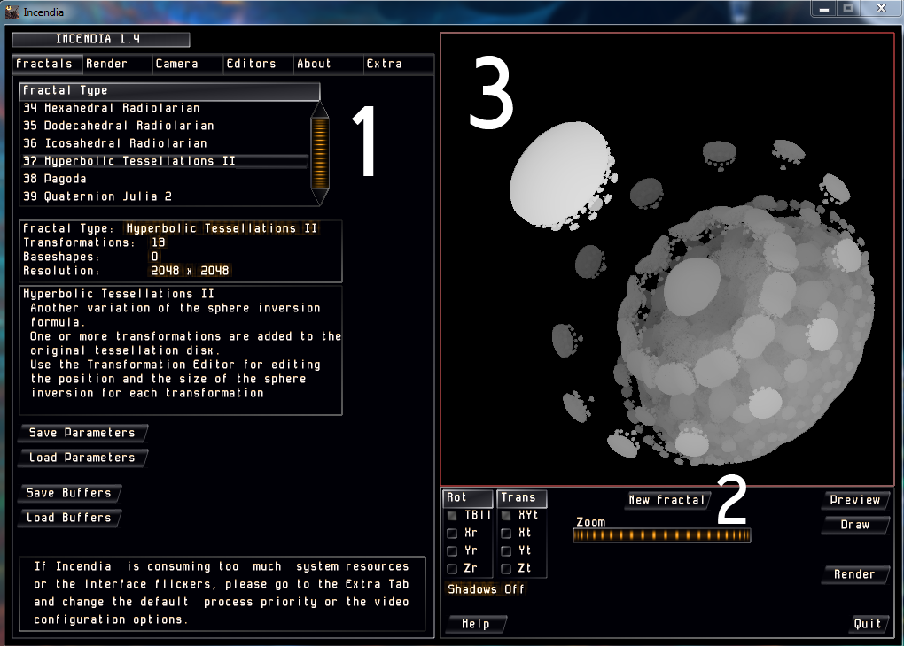Image resolution: width=904 pixels, height=646 pixels.
Task: Switch to the Fractals tab
Action: pyautogui.click(x=47, y=64)
